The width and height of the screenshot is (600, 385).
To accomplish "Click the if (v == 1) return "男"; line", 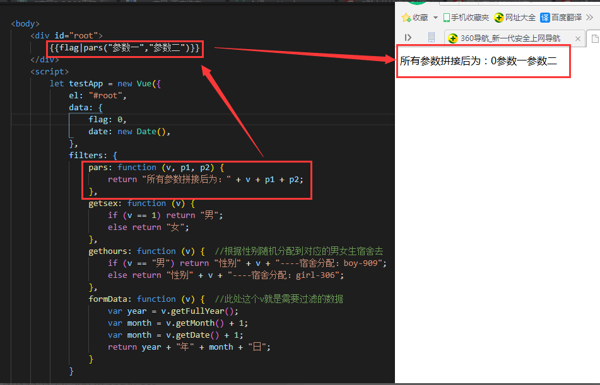I will [165, 215].
